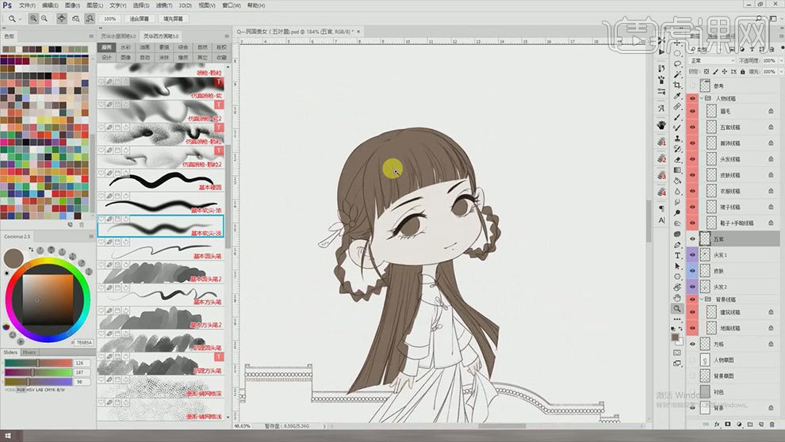Show the hidden 人物草图 layer
The width and height of the screenshot is (785, 442).
tap(693, 360)
